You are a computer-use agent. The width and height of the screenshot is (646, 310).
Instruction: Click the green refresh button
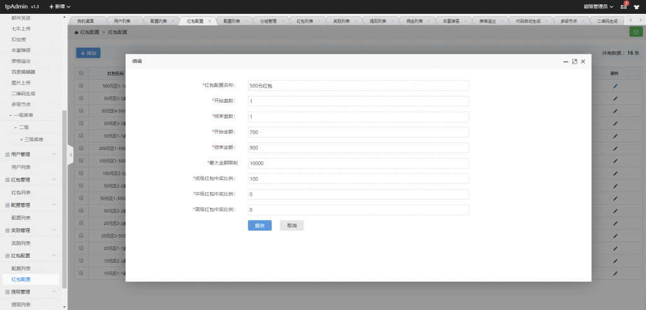635,32
